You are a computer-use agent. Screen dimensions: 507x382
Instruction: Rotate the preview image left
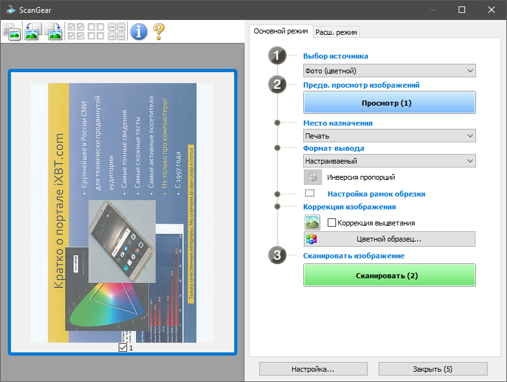[x=33, y=32]
